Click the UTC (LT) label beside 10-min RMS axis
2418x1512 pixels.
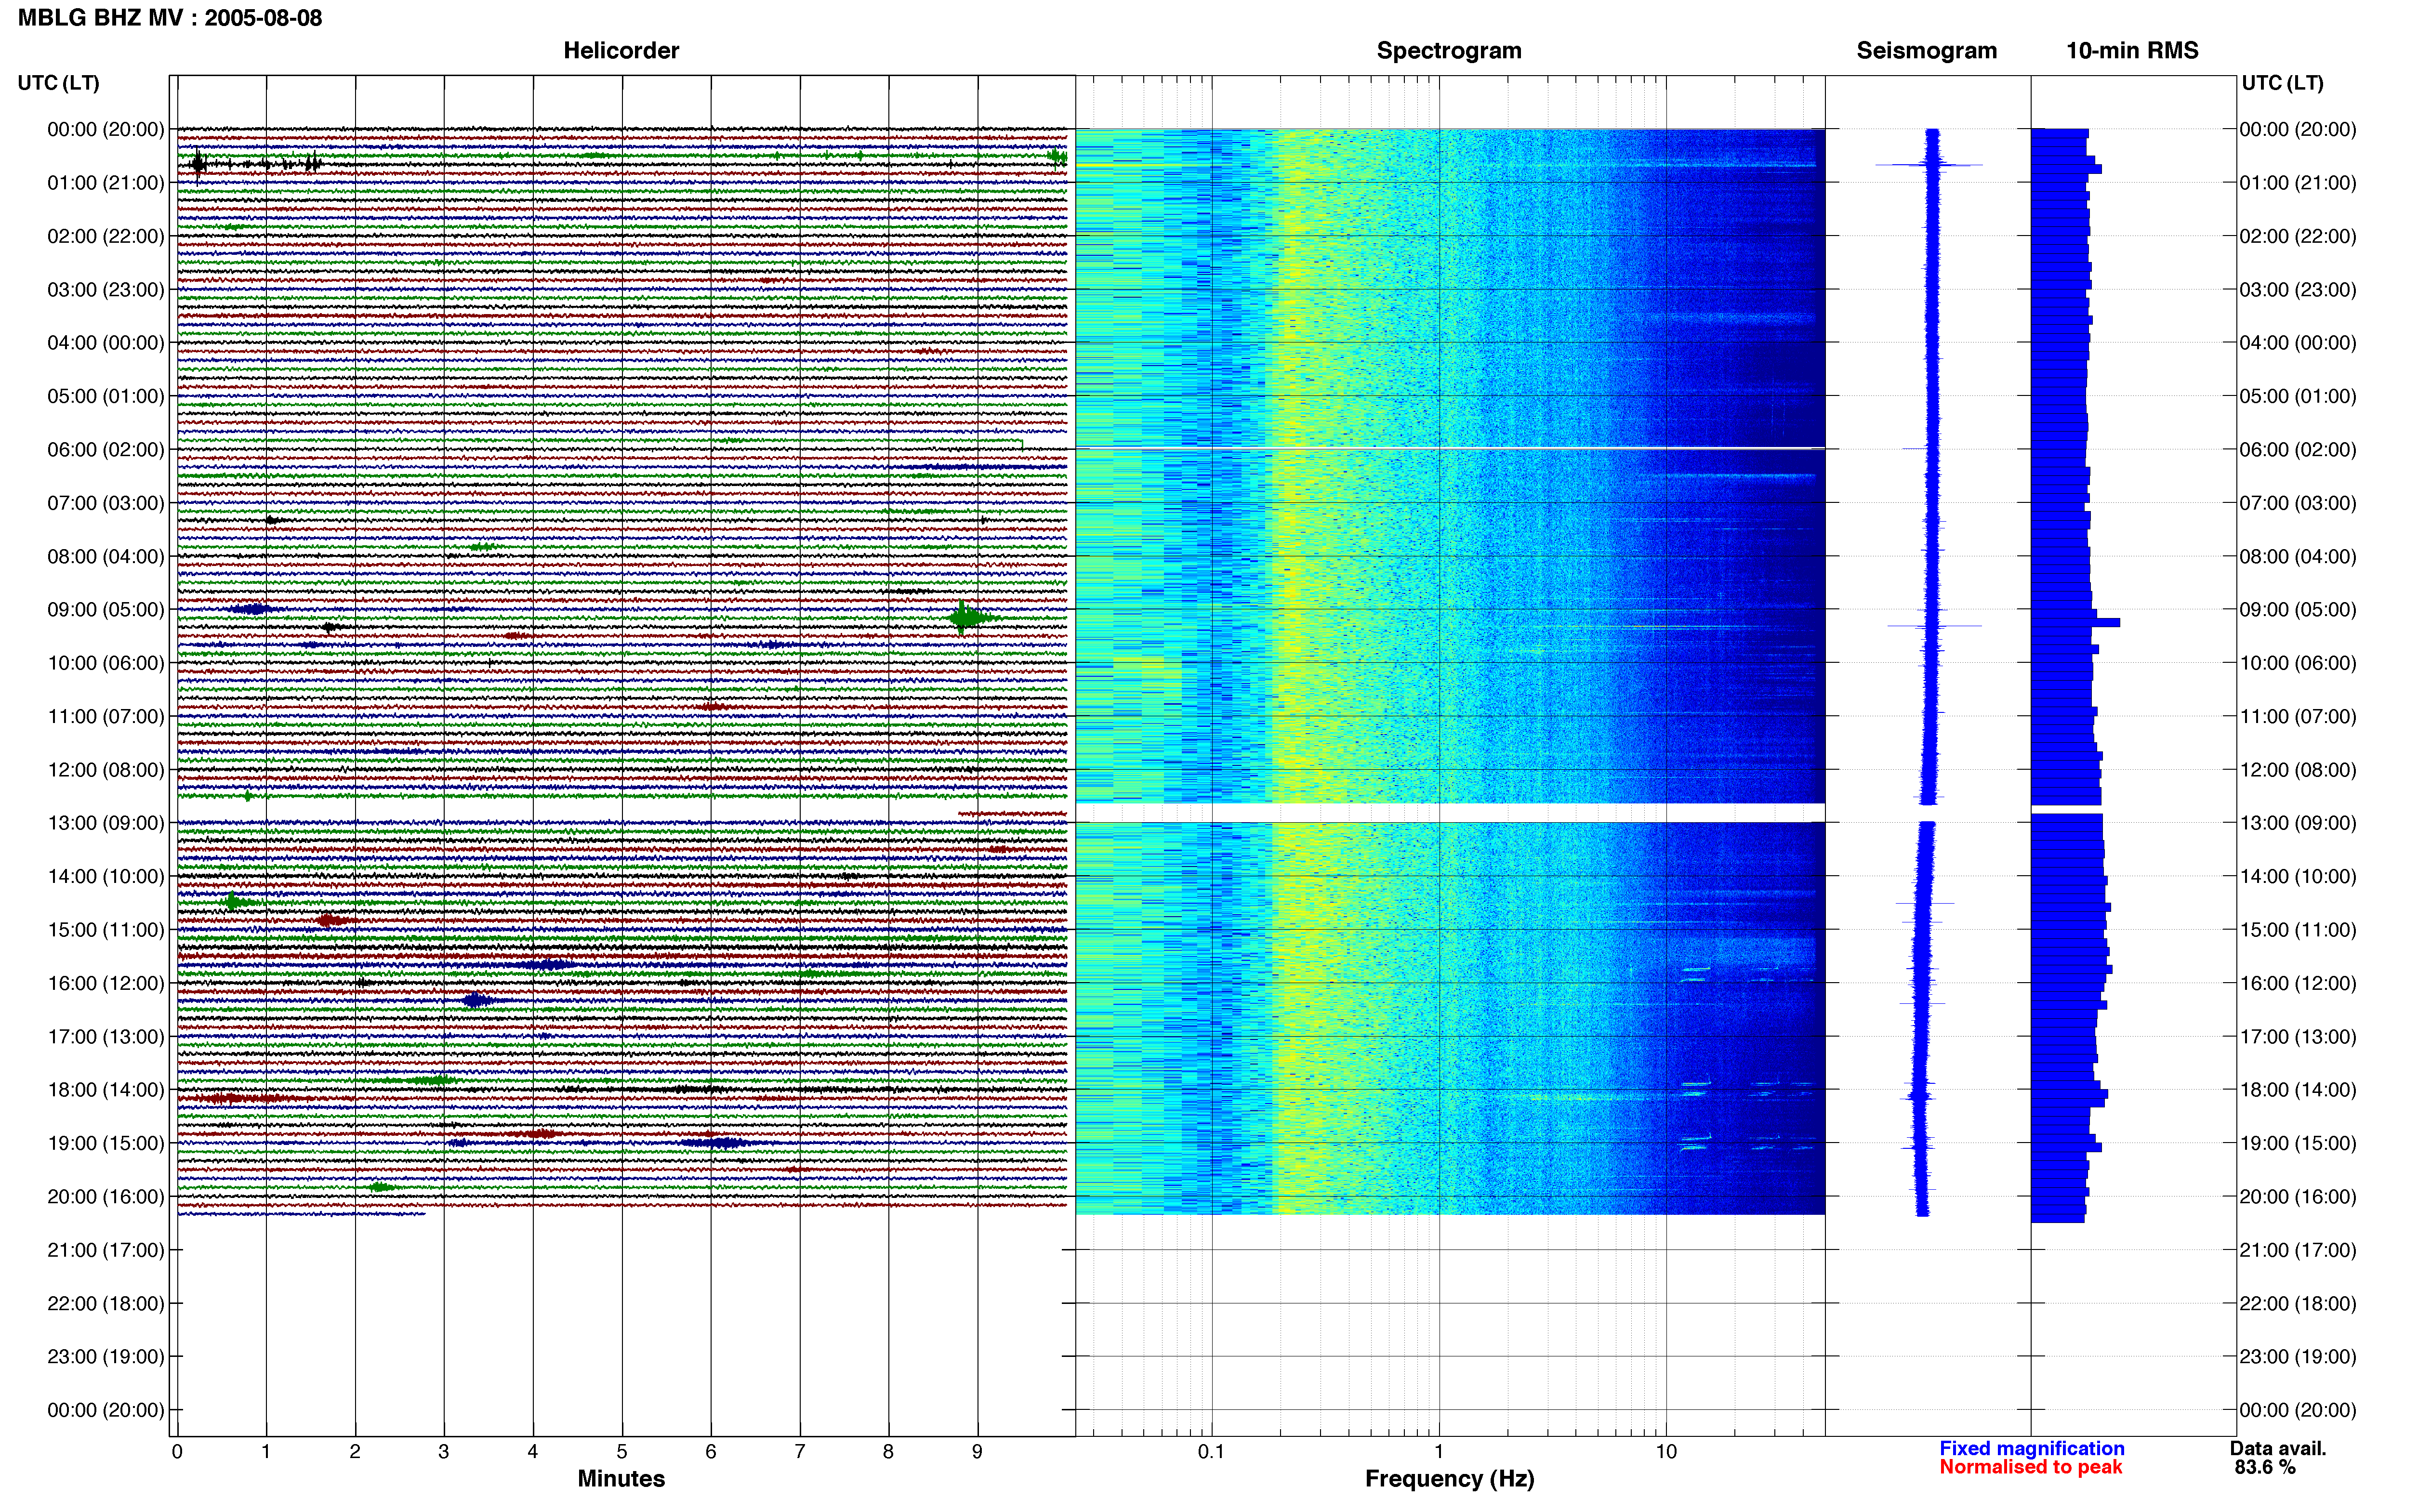click(x=2282, y=83)
